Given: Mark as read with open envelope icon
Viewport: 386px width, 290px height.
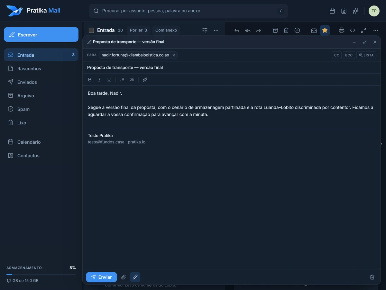Looking at the screenshot, I should pos(314,30).
